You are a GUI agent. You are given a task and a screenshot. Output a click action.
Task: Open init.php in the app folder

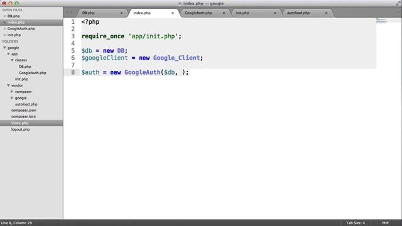21,79
